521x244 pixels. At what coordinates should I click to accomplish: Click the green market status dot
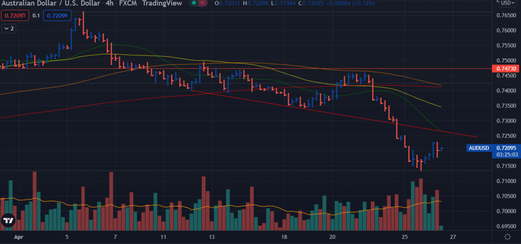(x=193, y=3)
